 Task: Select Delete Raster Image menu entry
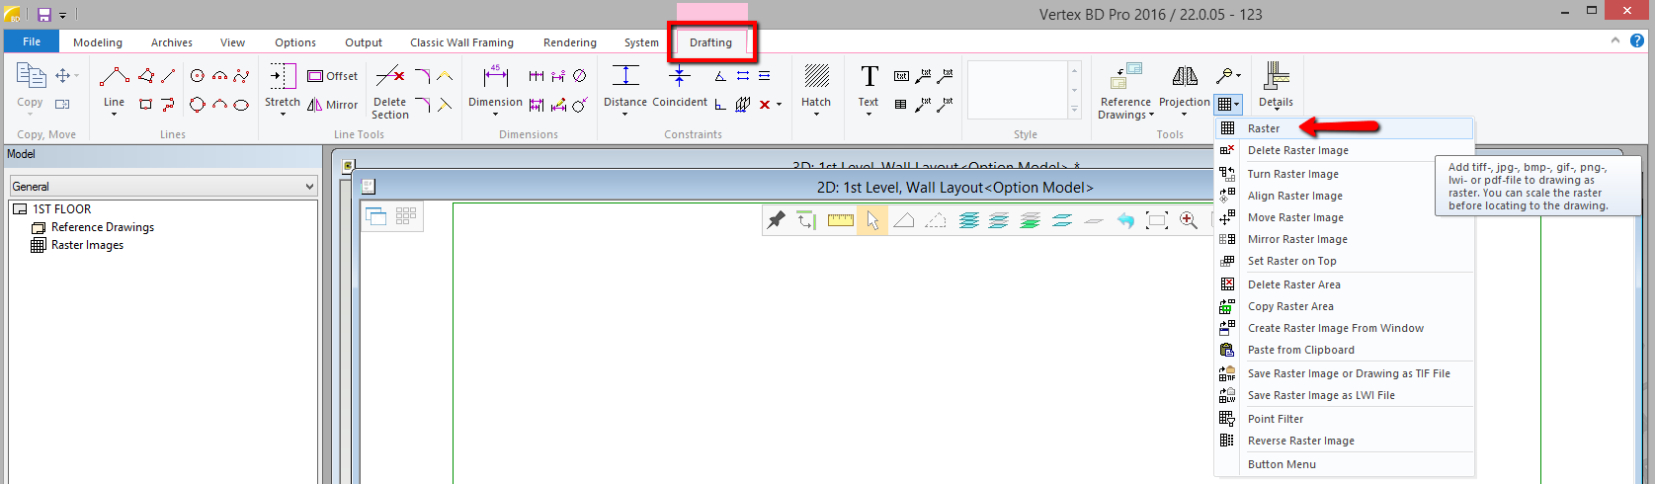tap(1297, 150)
